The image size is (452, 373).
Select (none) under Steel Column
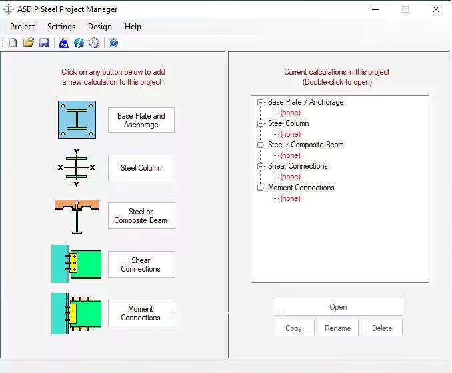pyautogui.click(x=290, y=134)
